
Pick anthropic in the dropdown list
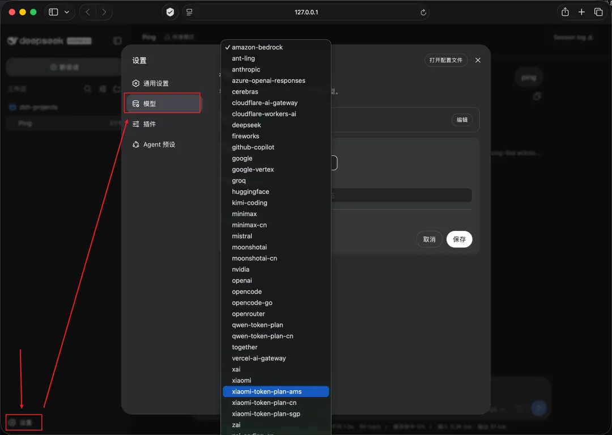point(275,70)
